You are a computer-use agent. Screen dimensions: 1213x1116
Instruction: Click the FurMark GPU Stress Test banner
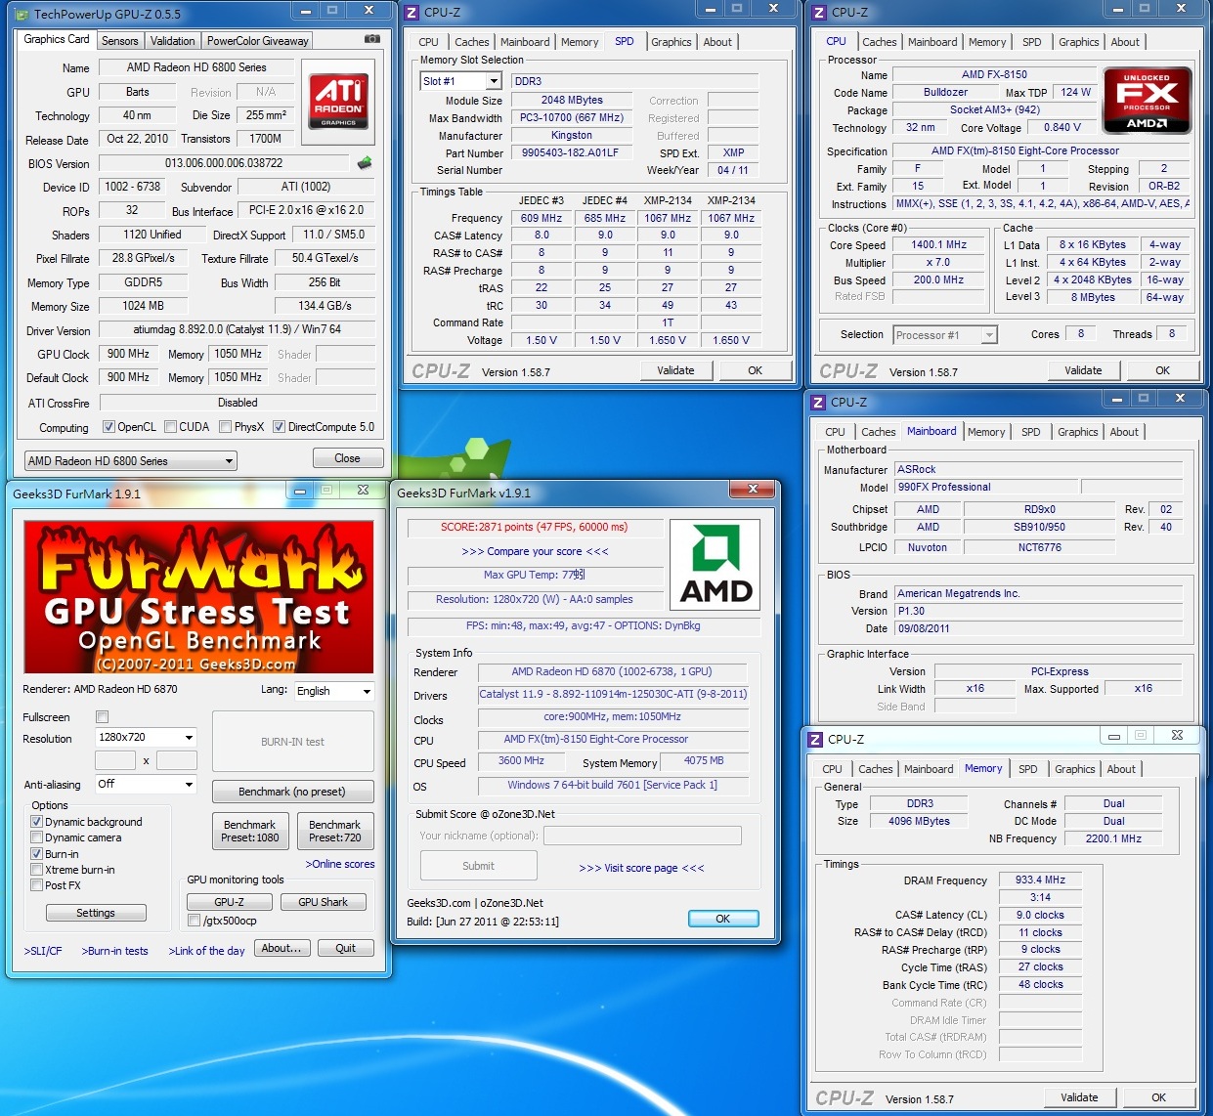pyautogui.click(x=198, y=597)
